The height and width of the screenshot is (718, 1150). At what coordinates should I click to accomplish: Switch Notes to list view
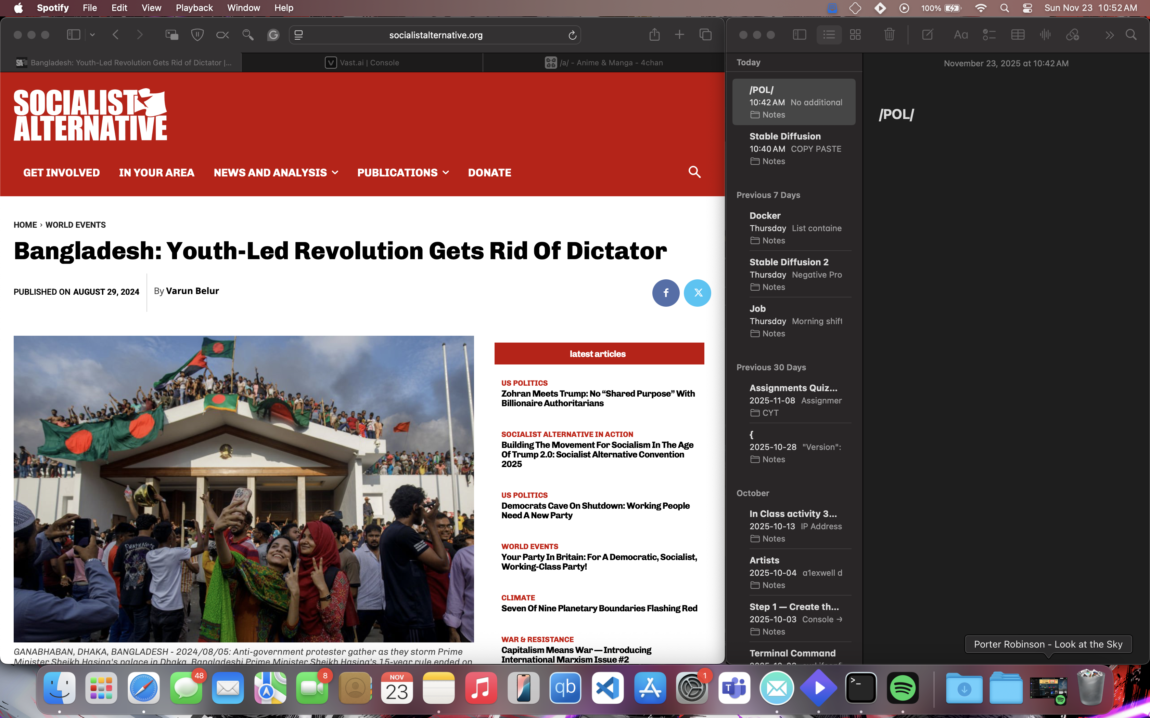point(829,35)
